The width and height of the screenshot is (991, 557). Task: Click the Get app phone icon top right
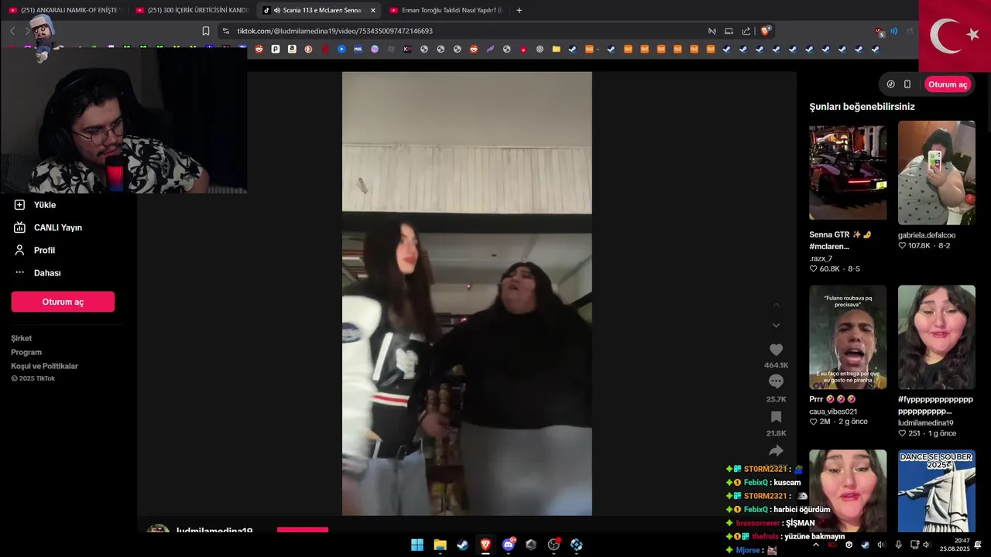pos(907,84)
